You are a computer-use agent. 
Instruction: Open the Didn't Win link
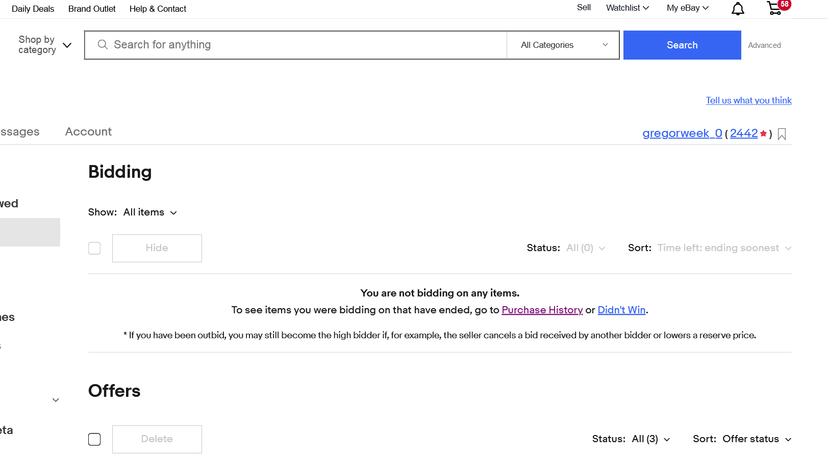click(x=621, y=310)
